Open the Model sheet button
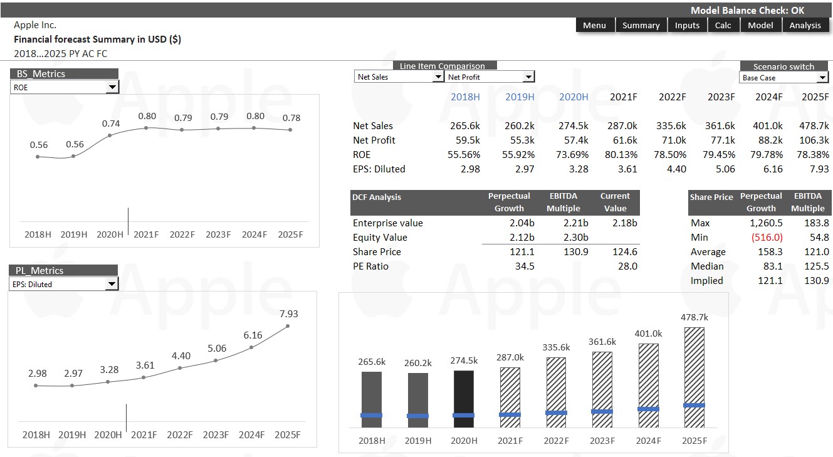 tap(760, 25)
